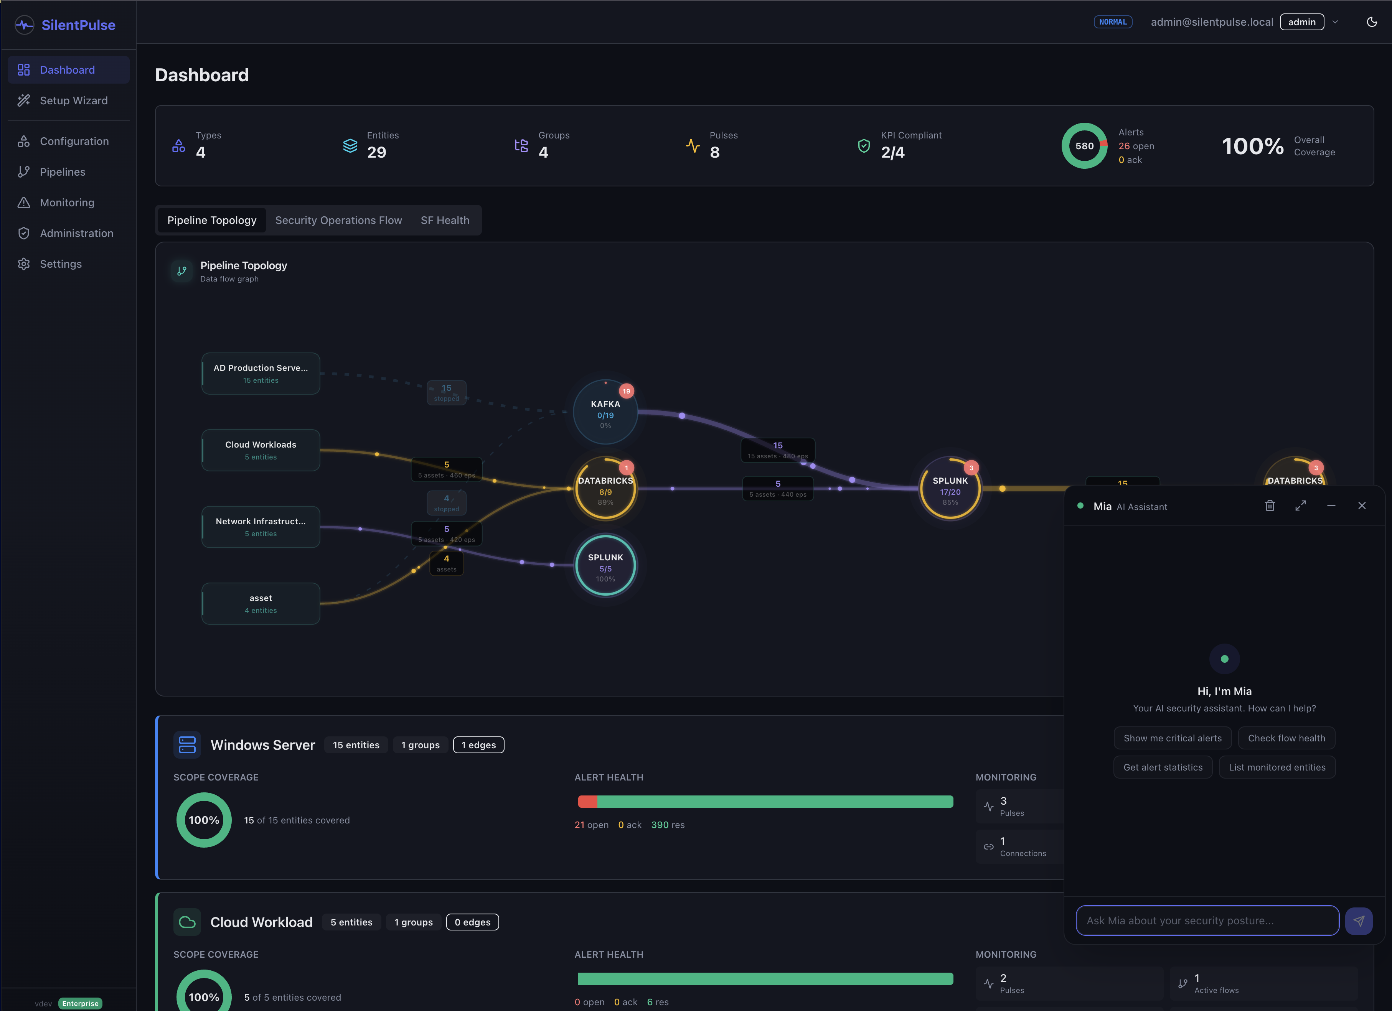Click the 15 stopped edge label
Screen dimensions: 1392x1011
(x=446, y=393)
